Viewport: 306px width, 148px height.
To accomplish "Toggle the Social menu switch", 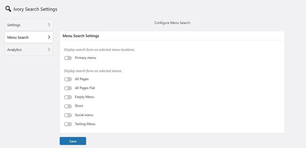I will pos(68,115).
